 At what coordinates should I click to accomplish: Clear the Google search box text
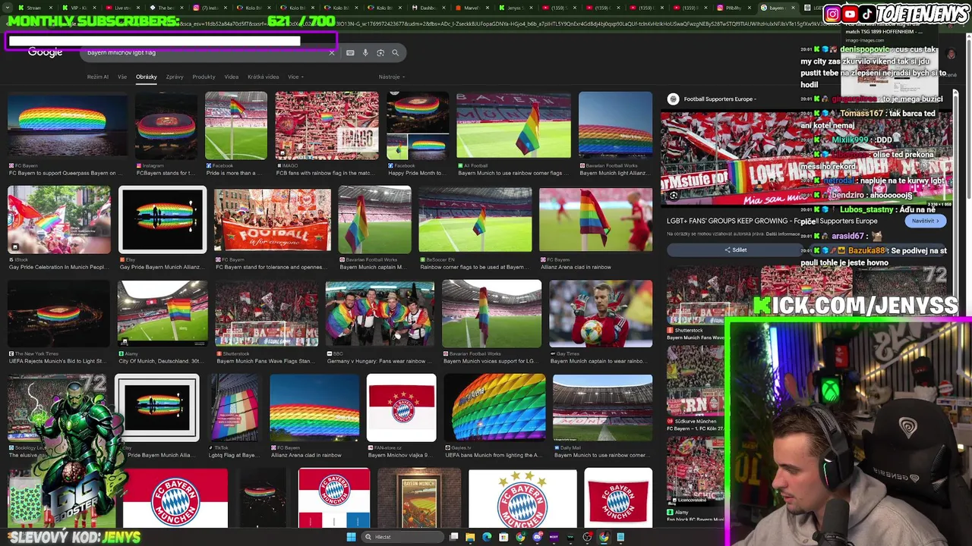coord(331,52)
